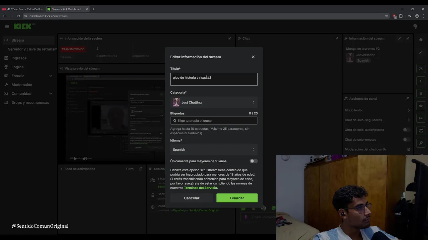Click the Conversando category thumbnail in stream info
Viewport: 428px width, 240px height.
pyautogui.click(x=350, y=58)
